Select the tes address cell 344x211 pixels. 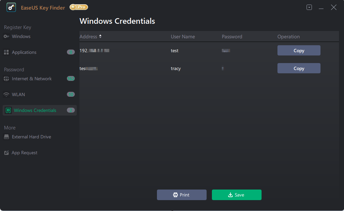click(x=88, y=68)
